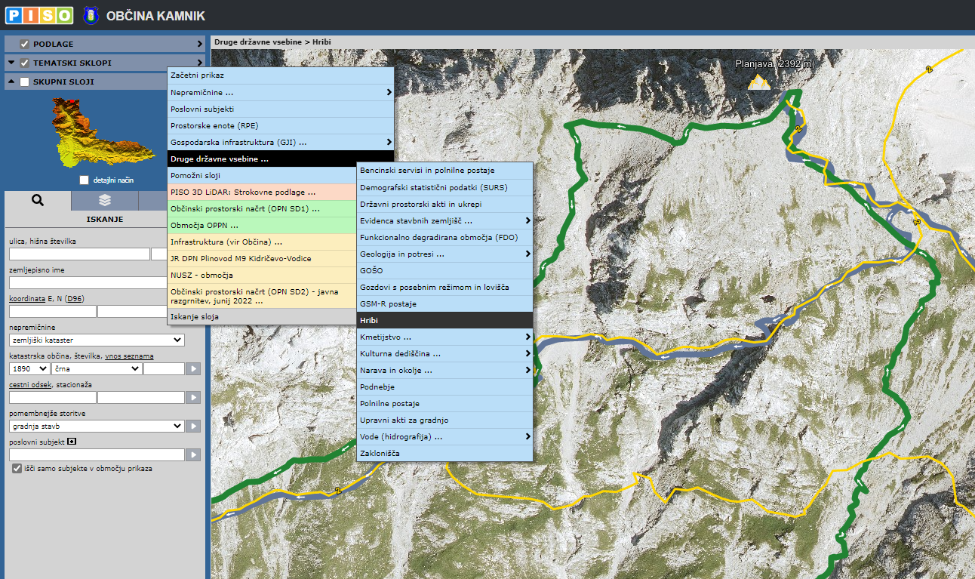Check the detajlni način checkbox
The height and width of the screenshot is (579, 975).
[x=85, y=180]
